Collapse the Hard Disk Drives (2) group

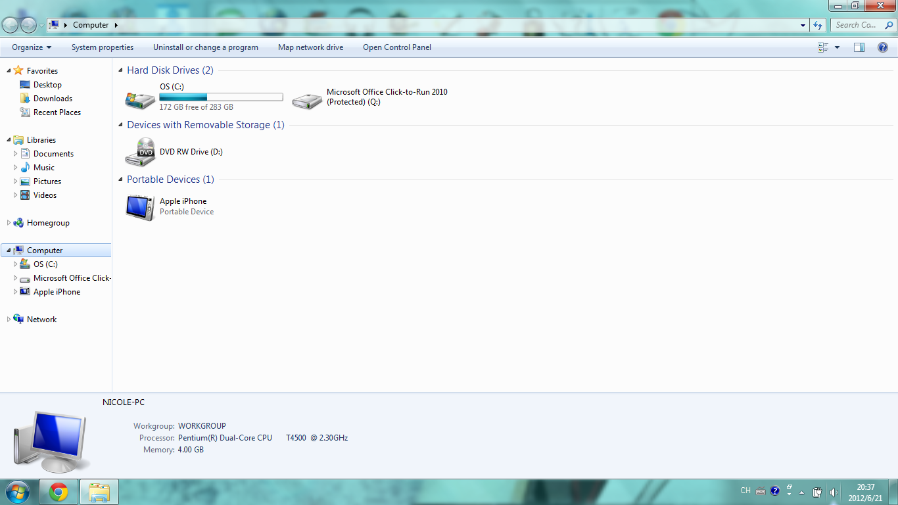[x=120, y=70]
